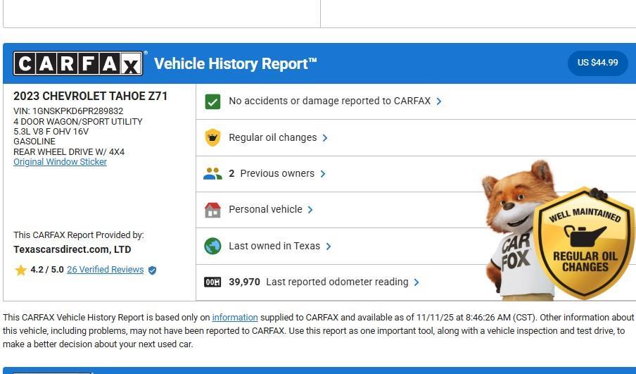Expand the Personal vehicle chevron

[x=310, y=210]
